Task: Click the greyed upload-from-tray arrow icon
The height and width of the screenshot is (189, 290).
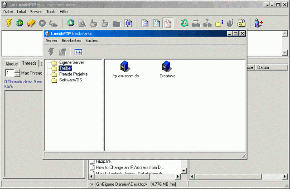Action: point(105,23)
